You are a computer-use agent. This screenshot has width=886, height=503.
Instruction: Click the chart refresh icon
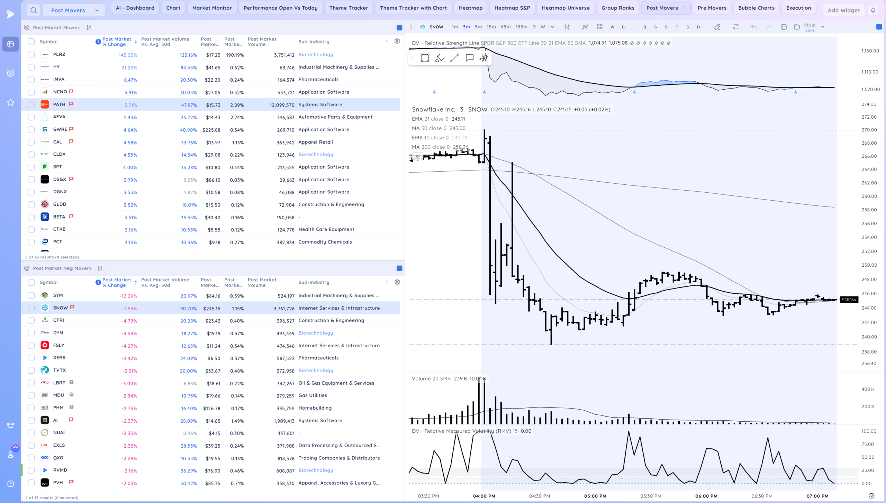point(735,27)
